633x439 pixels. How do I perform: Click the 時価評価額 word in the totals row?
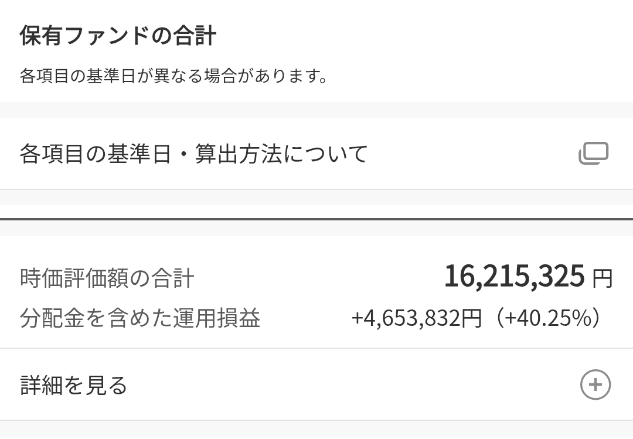74,278
